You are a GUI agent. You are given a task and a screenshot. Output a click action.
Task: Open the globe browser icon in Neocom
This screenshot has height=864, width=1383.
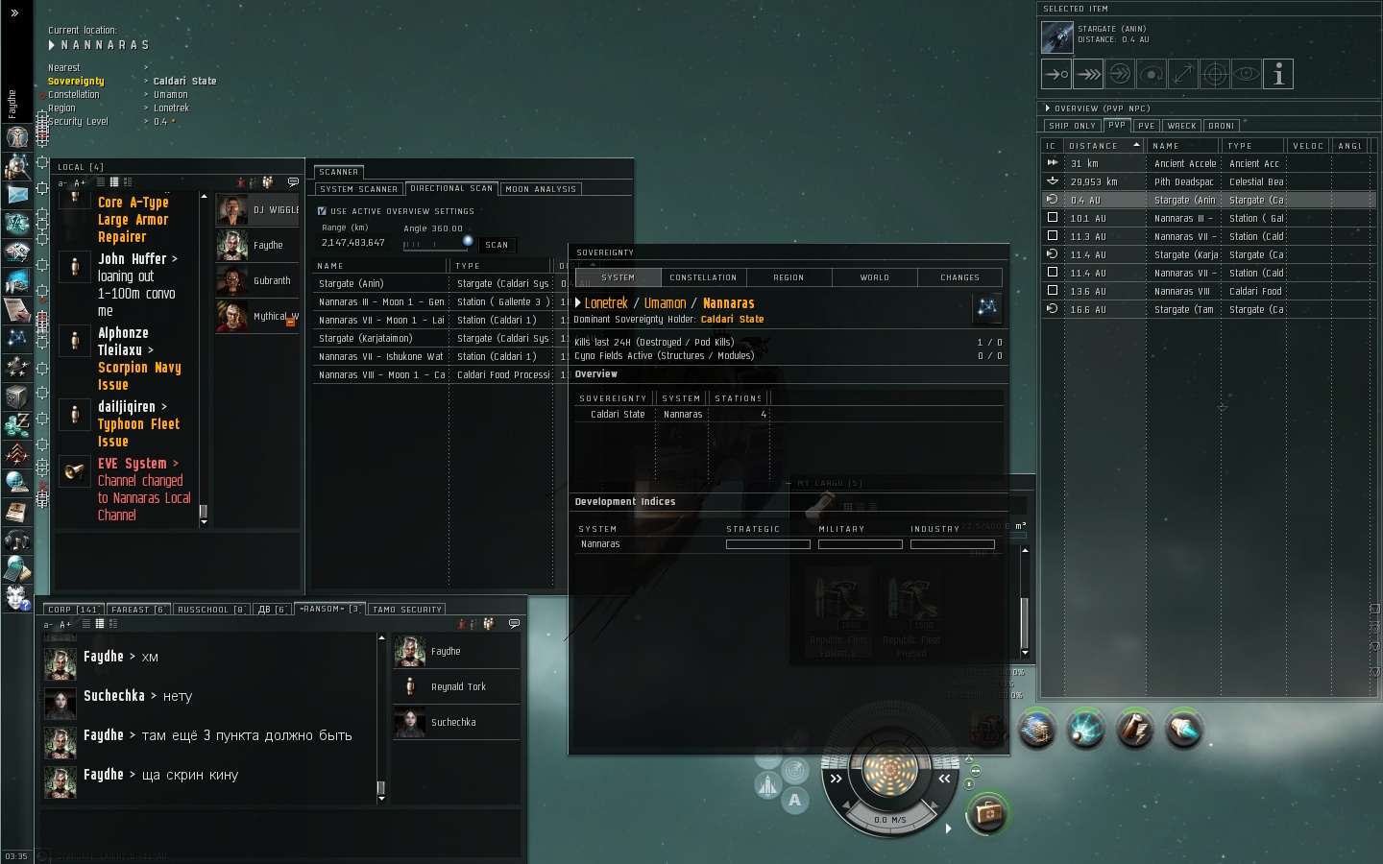click(16, 482)
